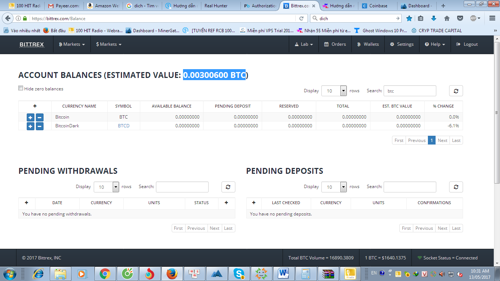Switch to the Coinbase browser tab
This screenshot has width=500, height=281.
pos(378,6)
